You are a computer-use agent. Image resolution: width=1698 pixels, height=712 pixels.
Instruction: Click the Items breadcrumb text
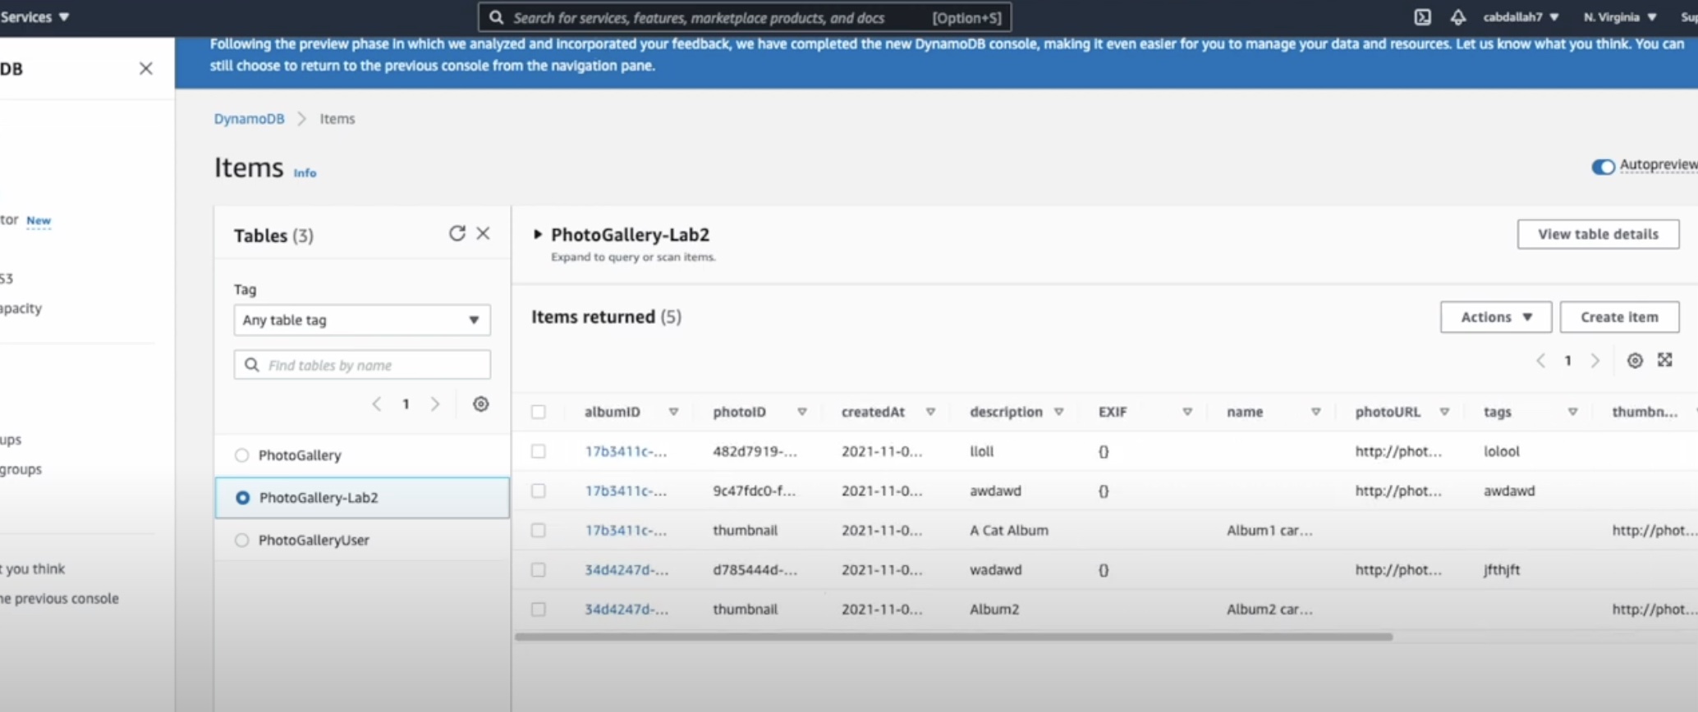click(x=337, y=119)
